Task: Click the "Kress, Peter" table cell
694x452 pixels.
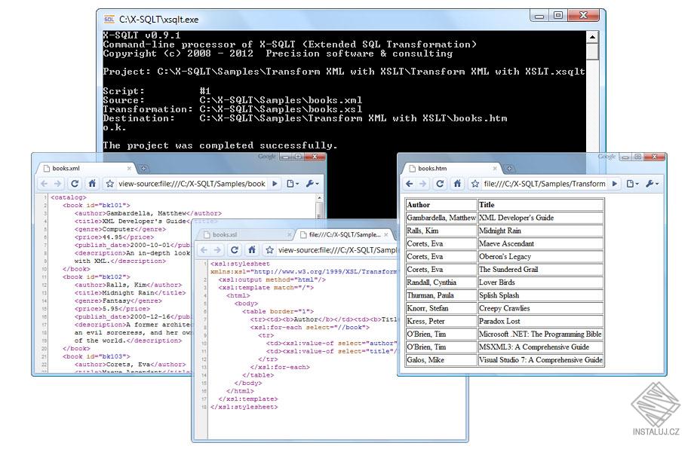Action: coord(441,321)
